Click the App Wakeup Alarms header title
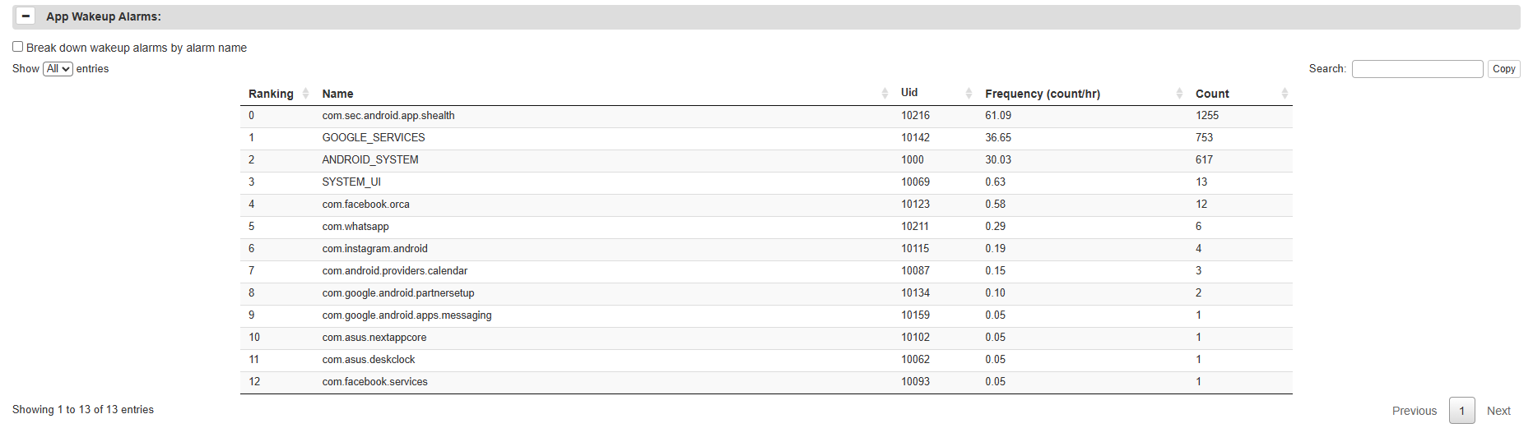The image size is (1533, 428). pyautogui.click(x=104, y=16)
